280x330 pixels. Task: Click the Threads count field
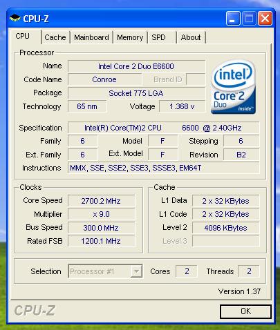[x=249, y=271]
